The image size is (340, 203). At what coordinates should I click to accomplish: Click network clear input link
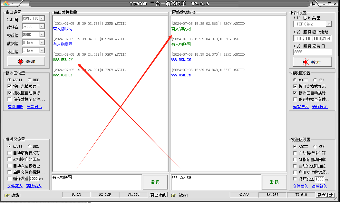point(319,186)
